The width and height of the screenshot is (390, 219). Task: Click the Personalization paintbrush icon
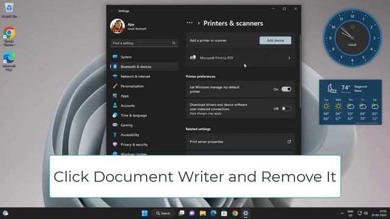(x=115, y=86)
